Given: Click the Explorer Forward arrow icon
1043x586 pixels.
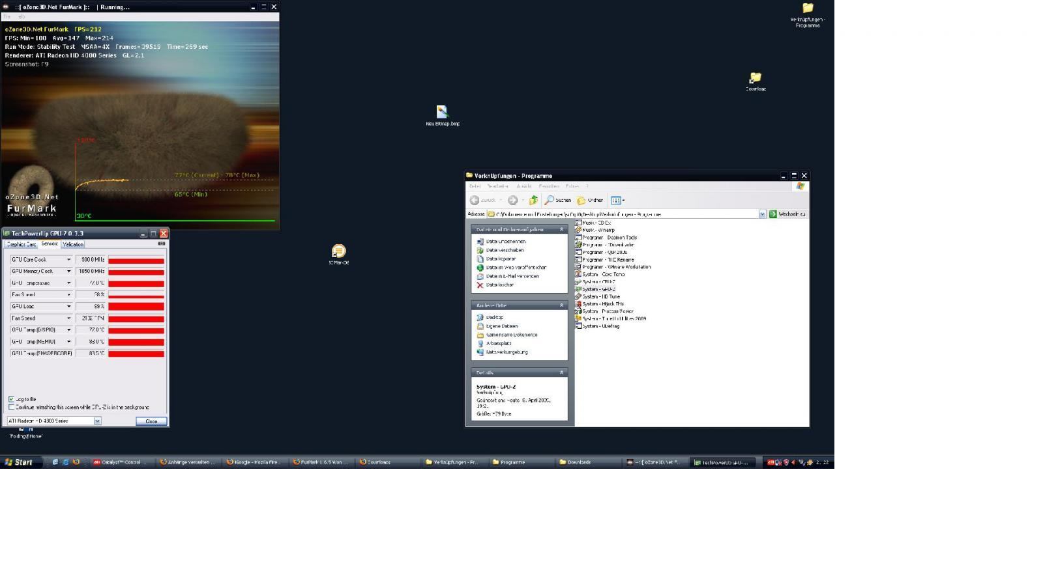Looking at the screenshot, I should coord(512,200).
